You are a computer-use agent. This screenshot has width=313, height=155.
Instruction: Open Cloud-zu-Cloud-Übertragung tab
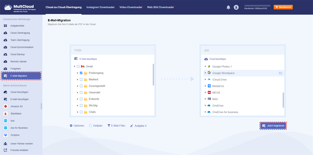pos(63,7)
